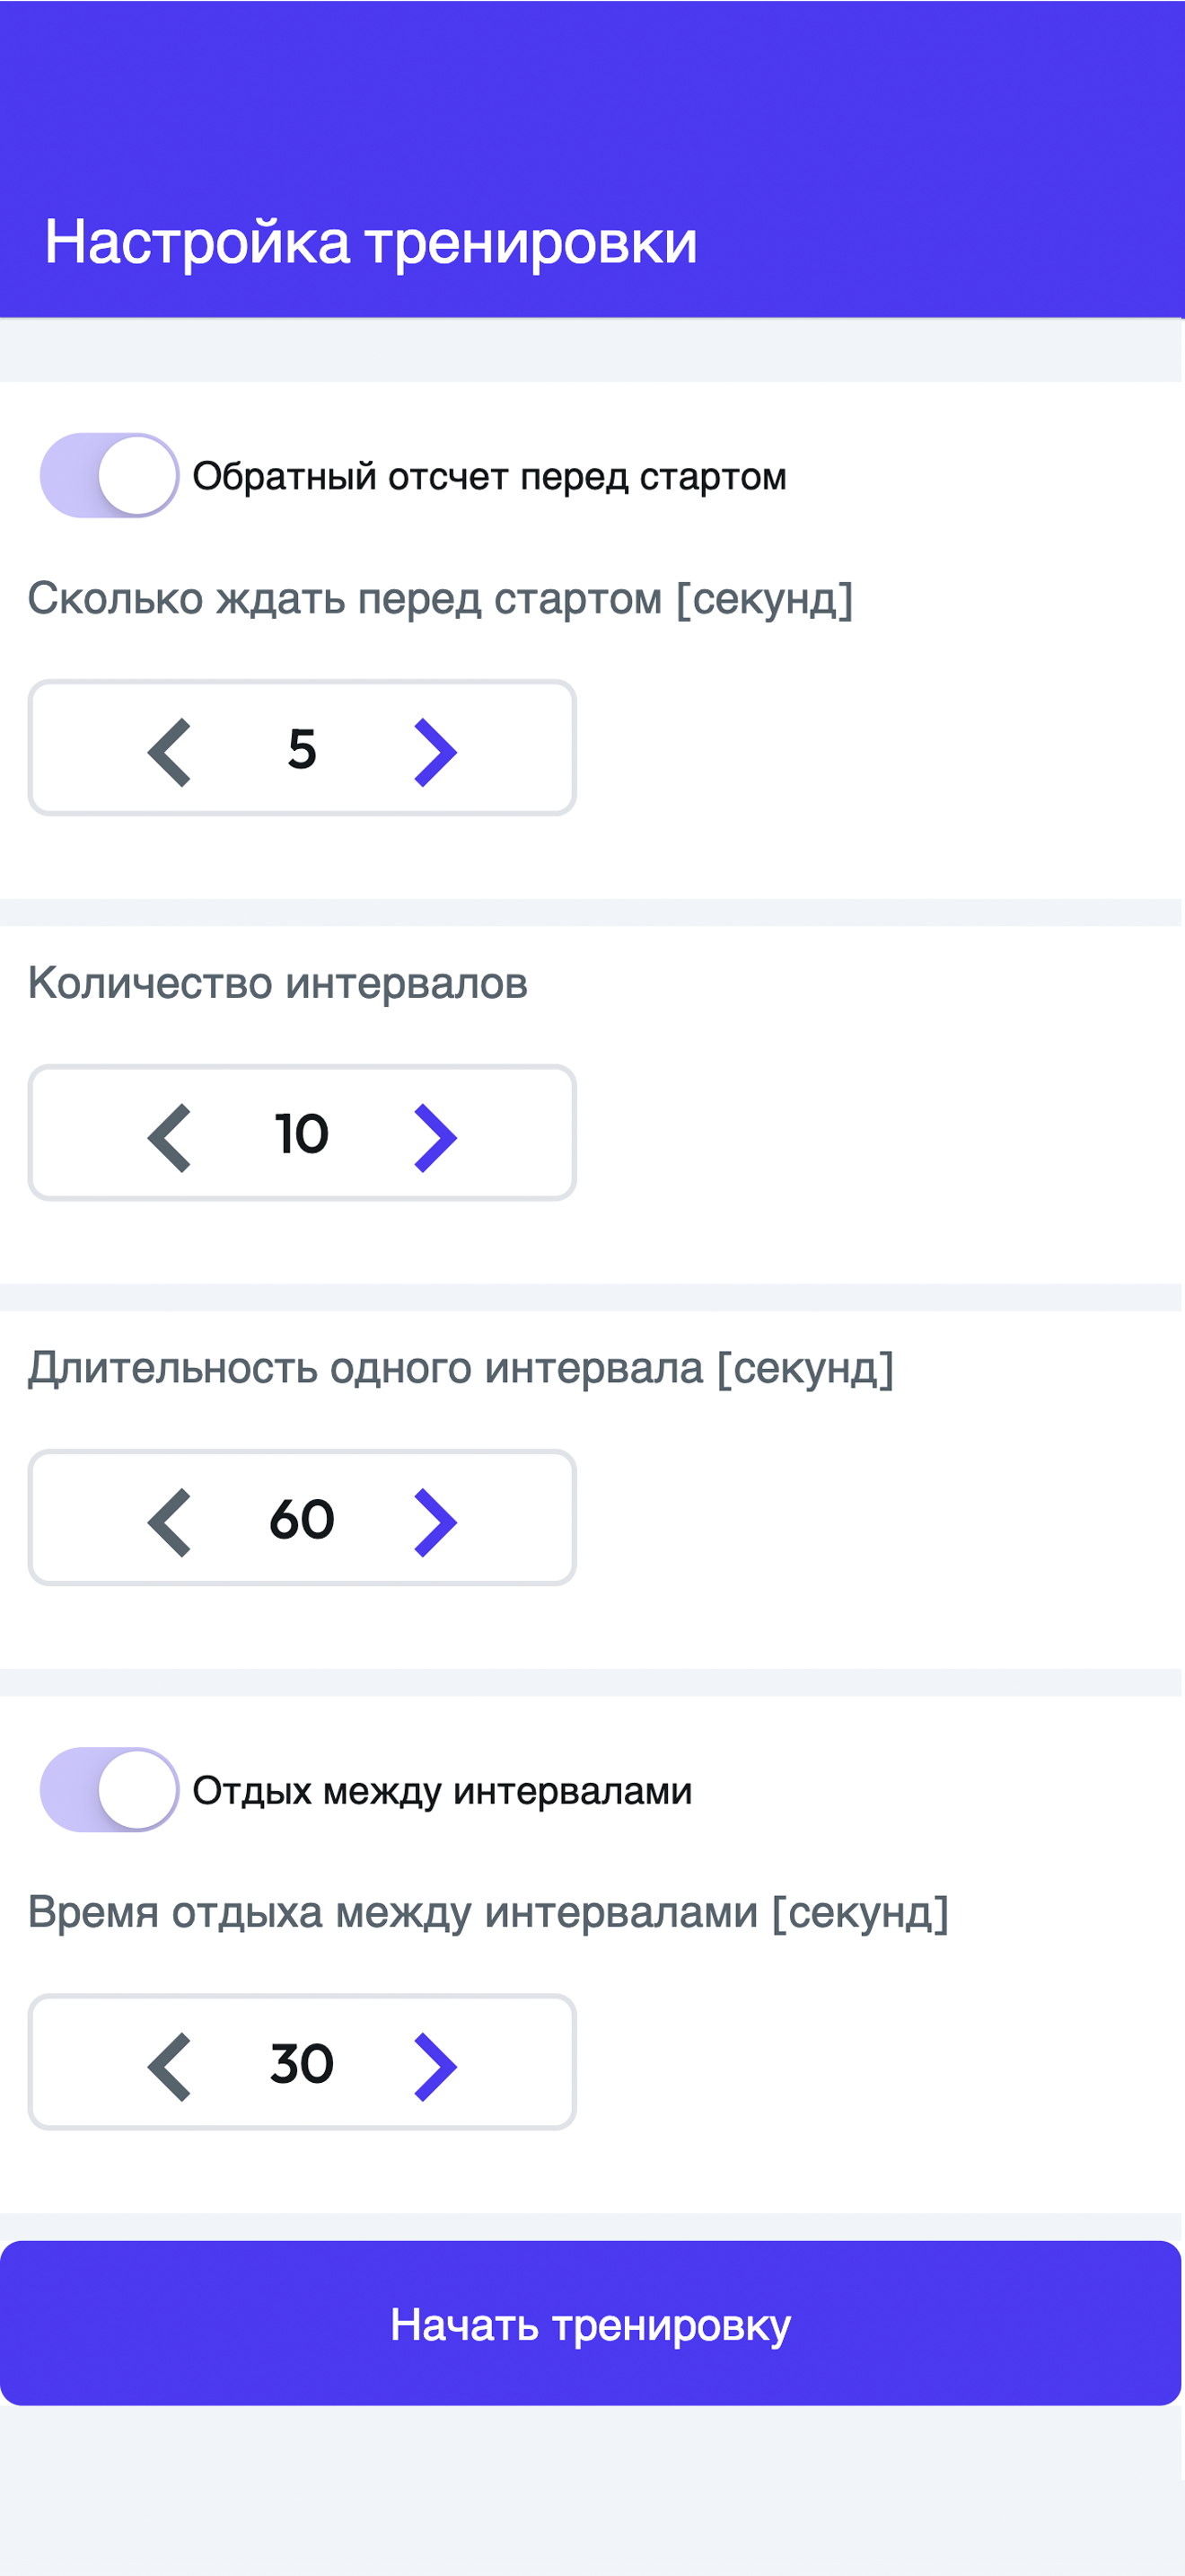
Task: Select the value 10 in the intervals stepper
Action: coord(303,1134)
